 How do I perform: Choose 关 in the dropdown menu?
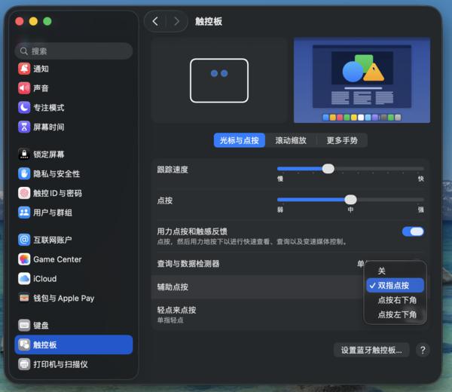tap(382, 271)
